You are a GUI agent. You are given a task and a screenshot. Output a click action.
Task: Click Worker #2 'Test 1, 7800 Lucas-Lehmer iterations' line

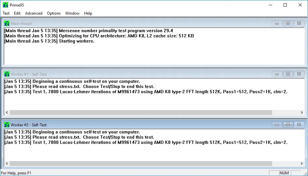tap(146, 142)
